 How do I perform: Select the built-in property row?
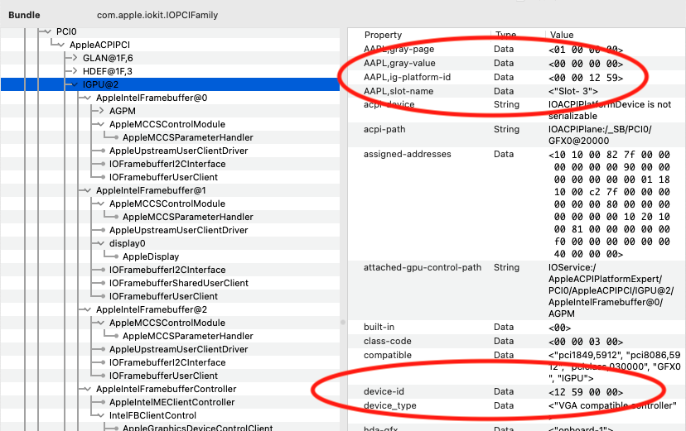coord(517,327)
